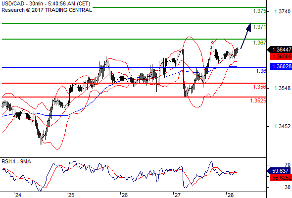Click the Trading Central research copyright text
292x198 pixels.
pyautogui.click(x=47, y=10)
